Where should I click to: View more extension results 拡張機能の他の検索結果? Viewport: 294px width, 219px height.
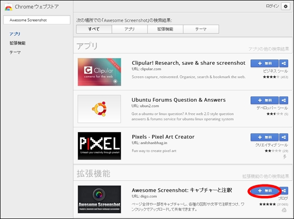tap(266, 176)
